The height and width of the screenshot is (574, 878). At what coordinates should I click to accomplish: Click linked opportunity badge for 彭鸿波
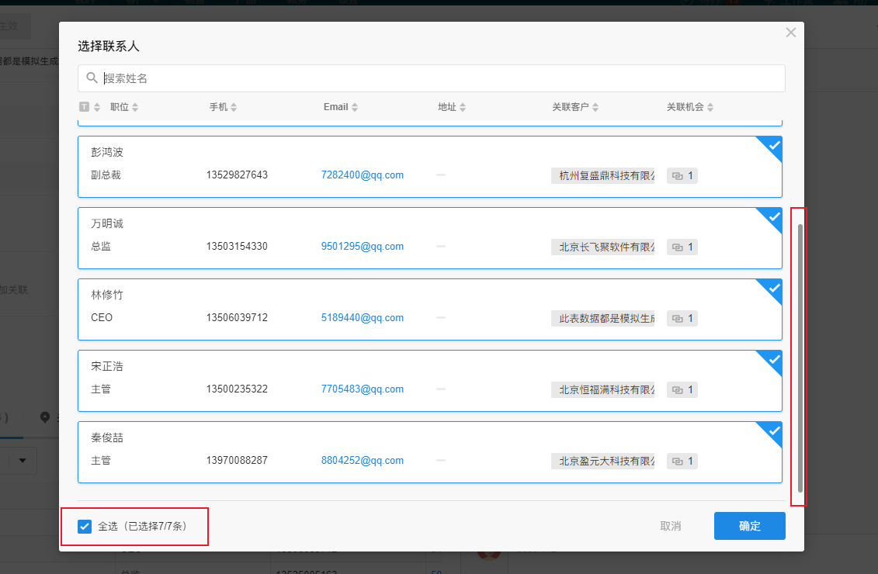pyautogui.click(x=682, y=176)
